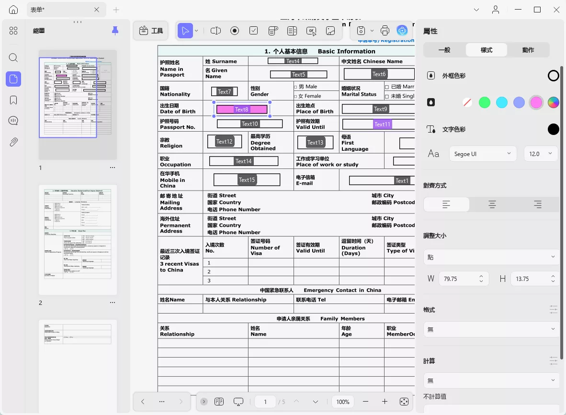Open a new tab with plus button
This screenshot has width=566, height=415.
point(116,10)
